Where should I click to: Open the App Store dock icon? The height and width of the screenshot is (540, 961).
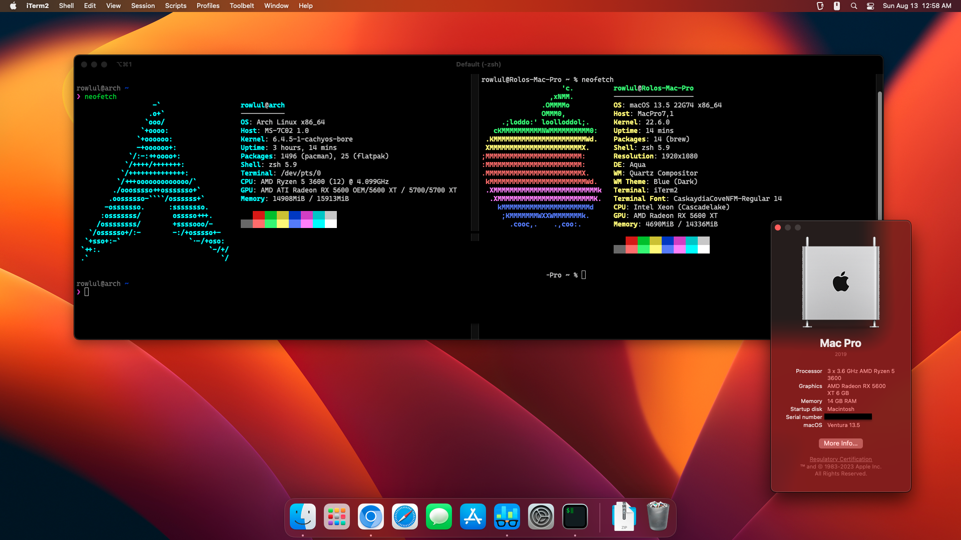(473, 516)
